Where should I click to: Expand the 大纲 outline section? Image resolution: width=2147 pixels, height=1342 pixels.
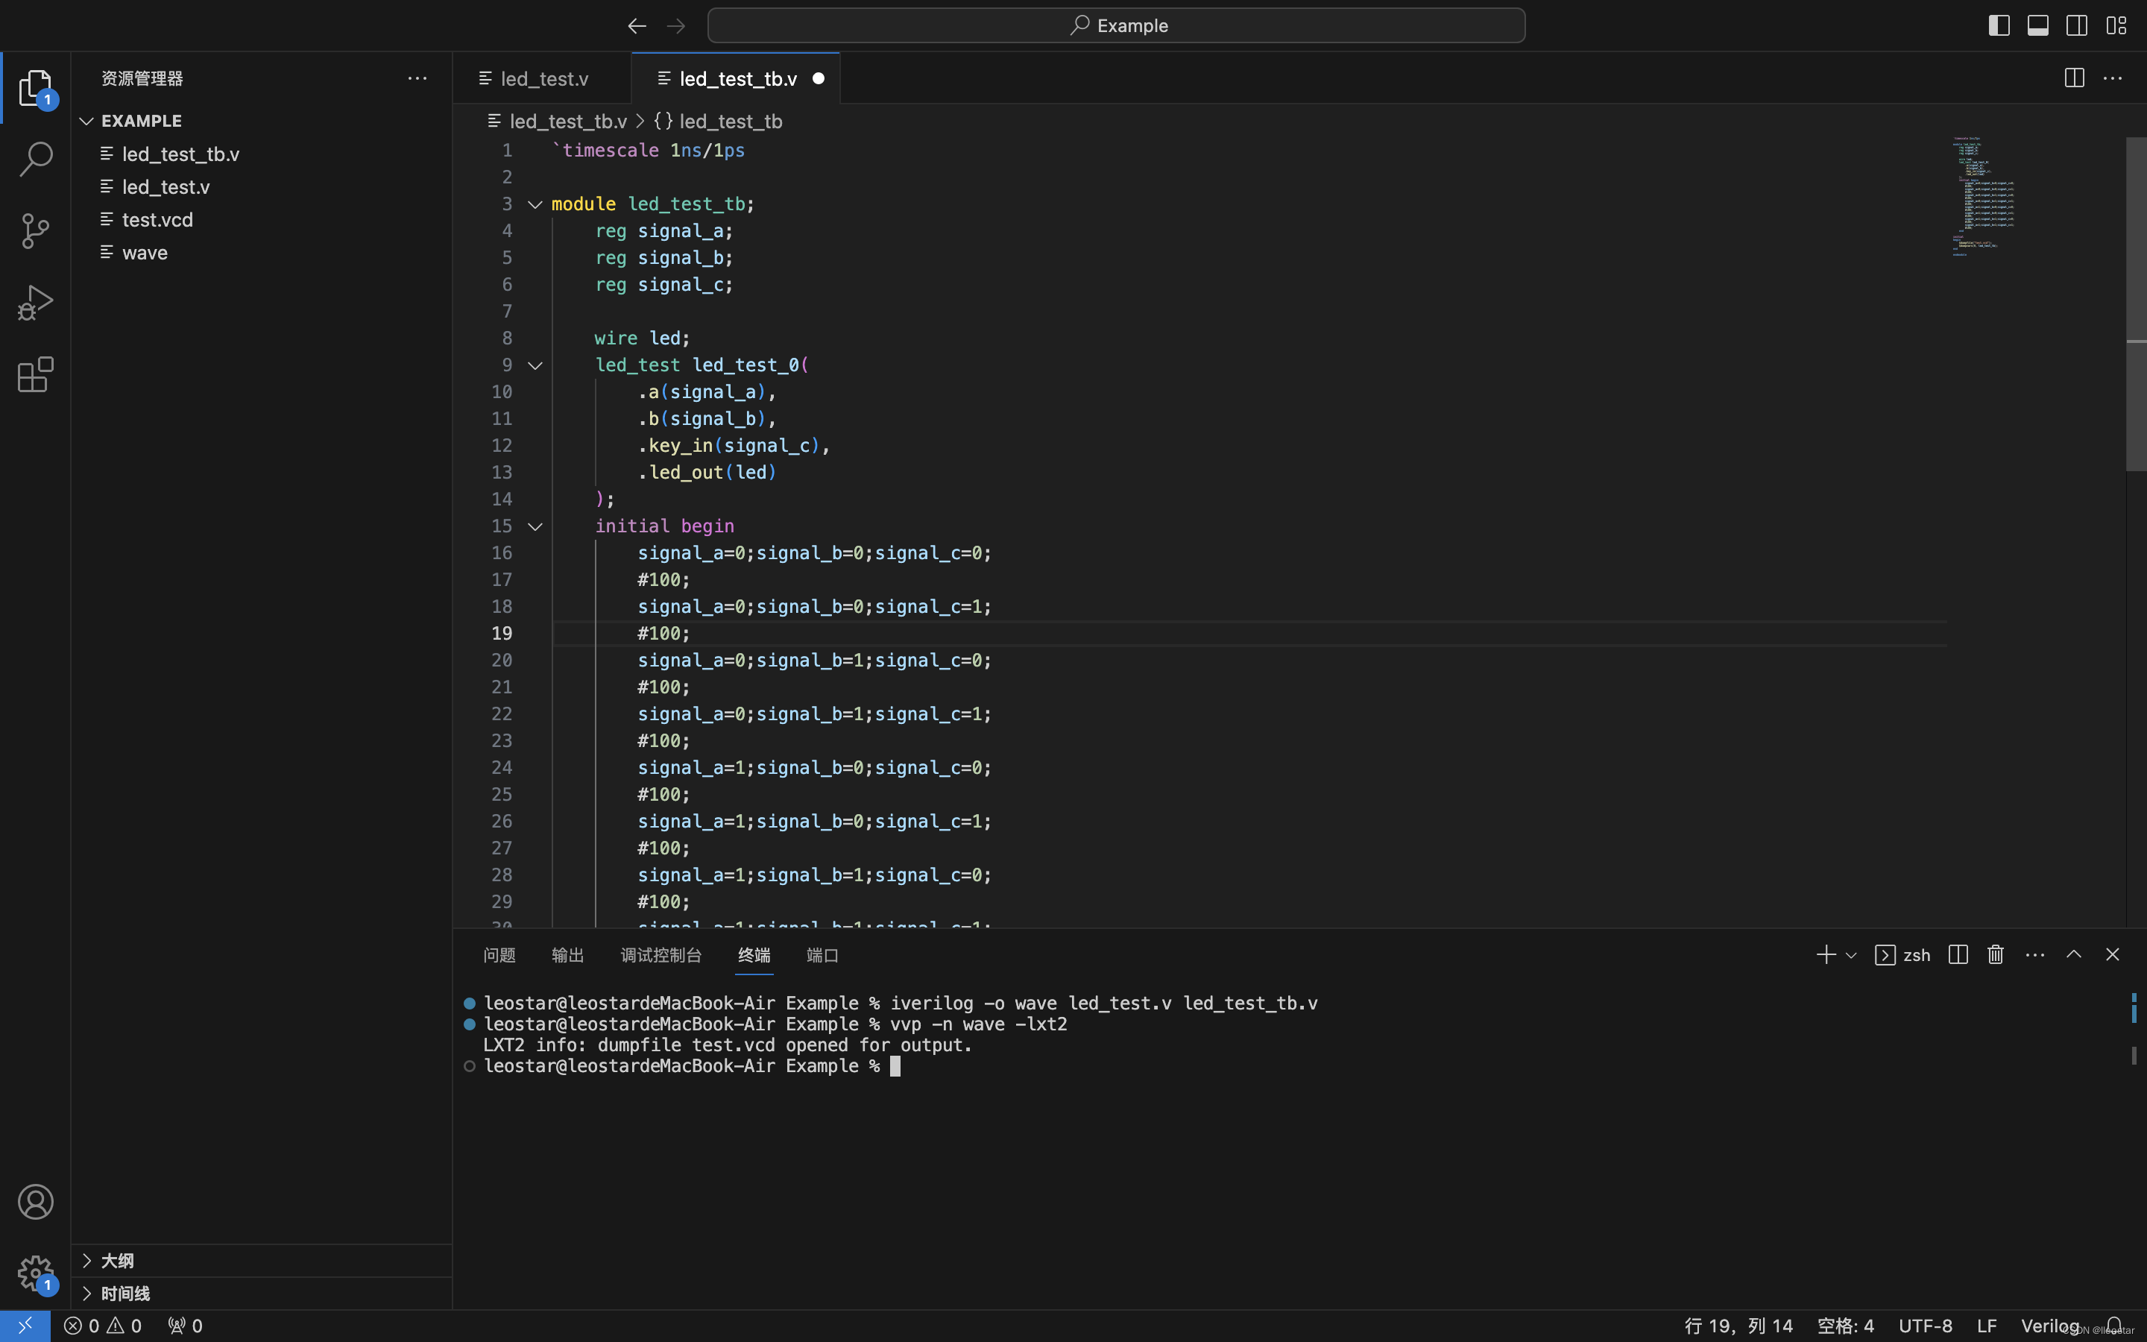click(261, 1261)
